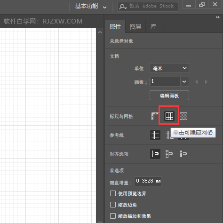Enable the 缩放描边和效果 checkbox
This screenshot has height=223, width=223.
(x=113, y=216)
